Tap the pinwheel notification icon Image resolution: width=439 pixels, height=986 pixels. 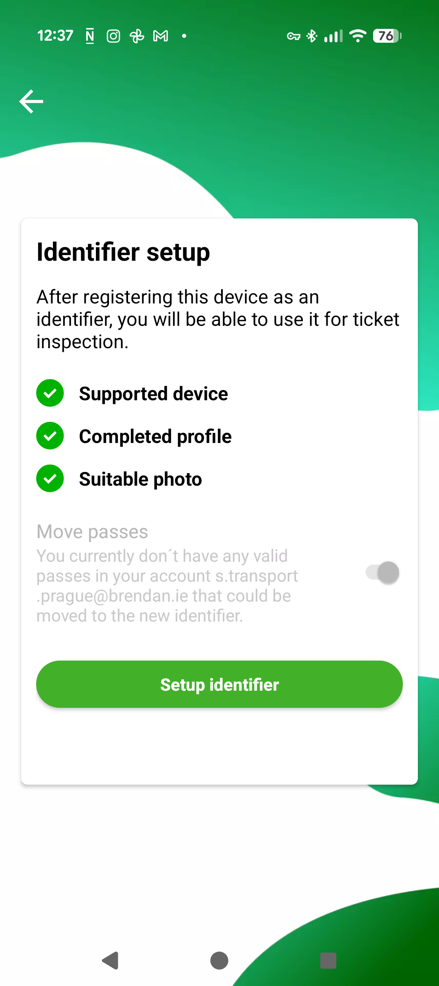(x=137, y=36)
